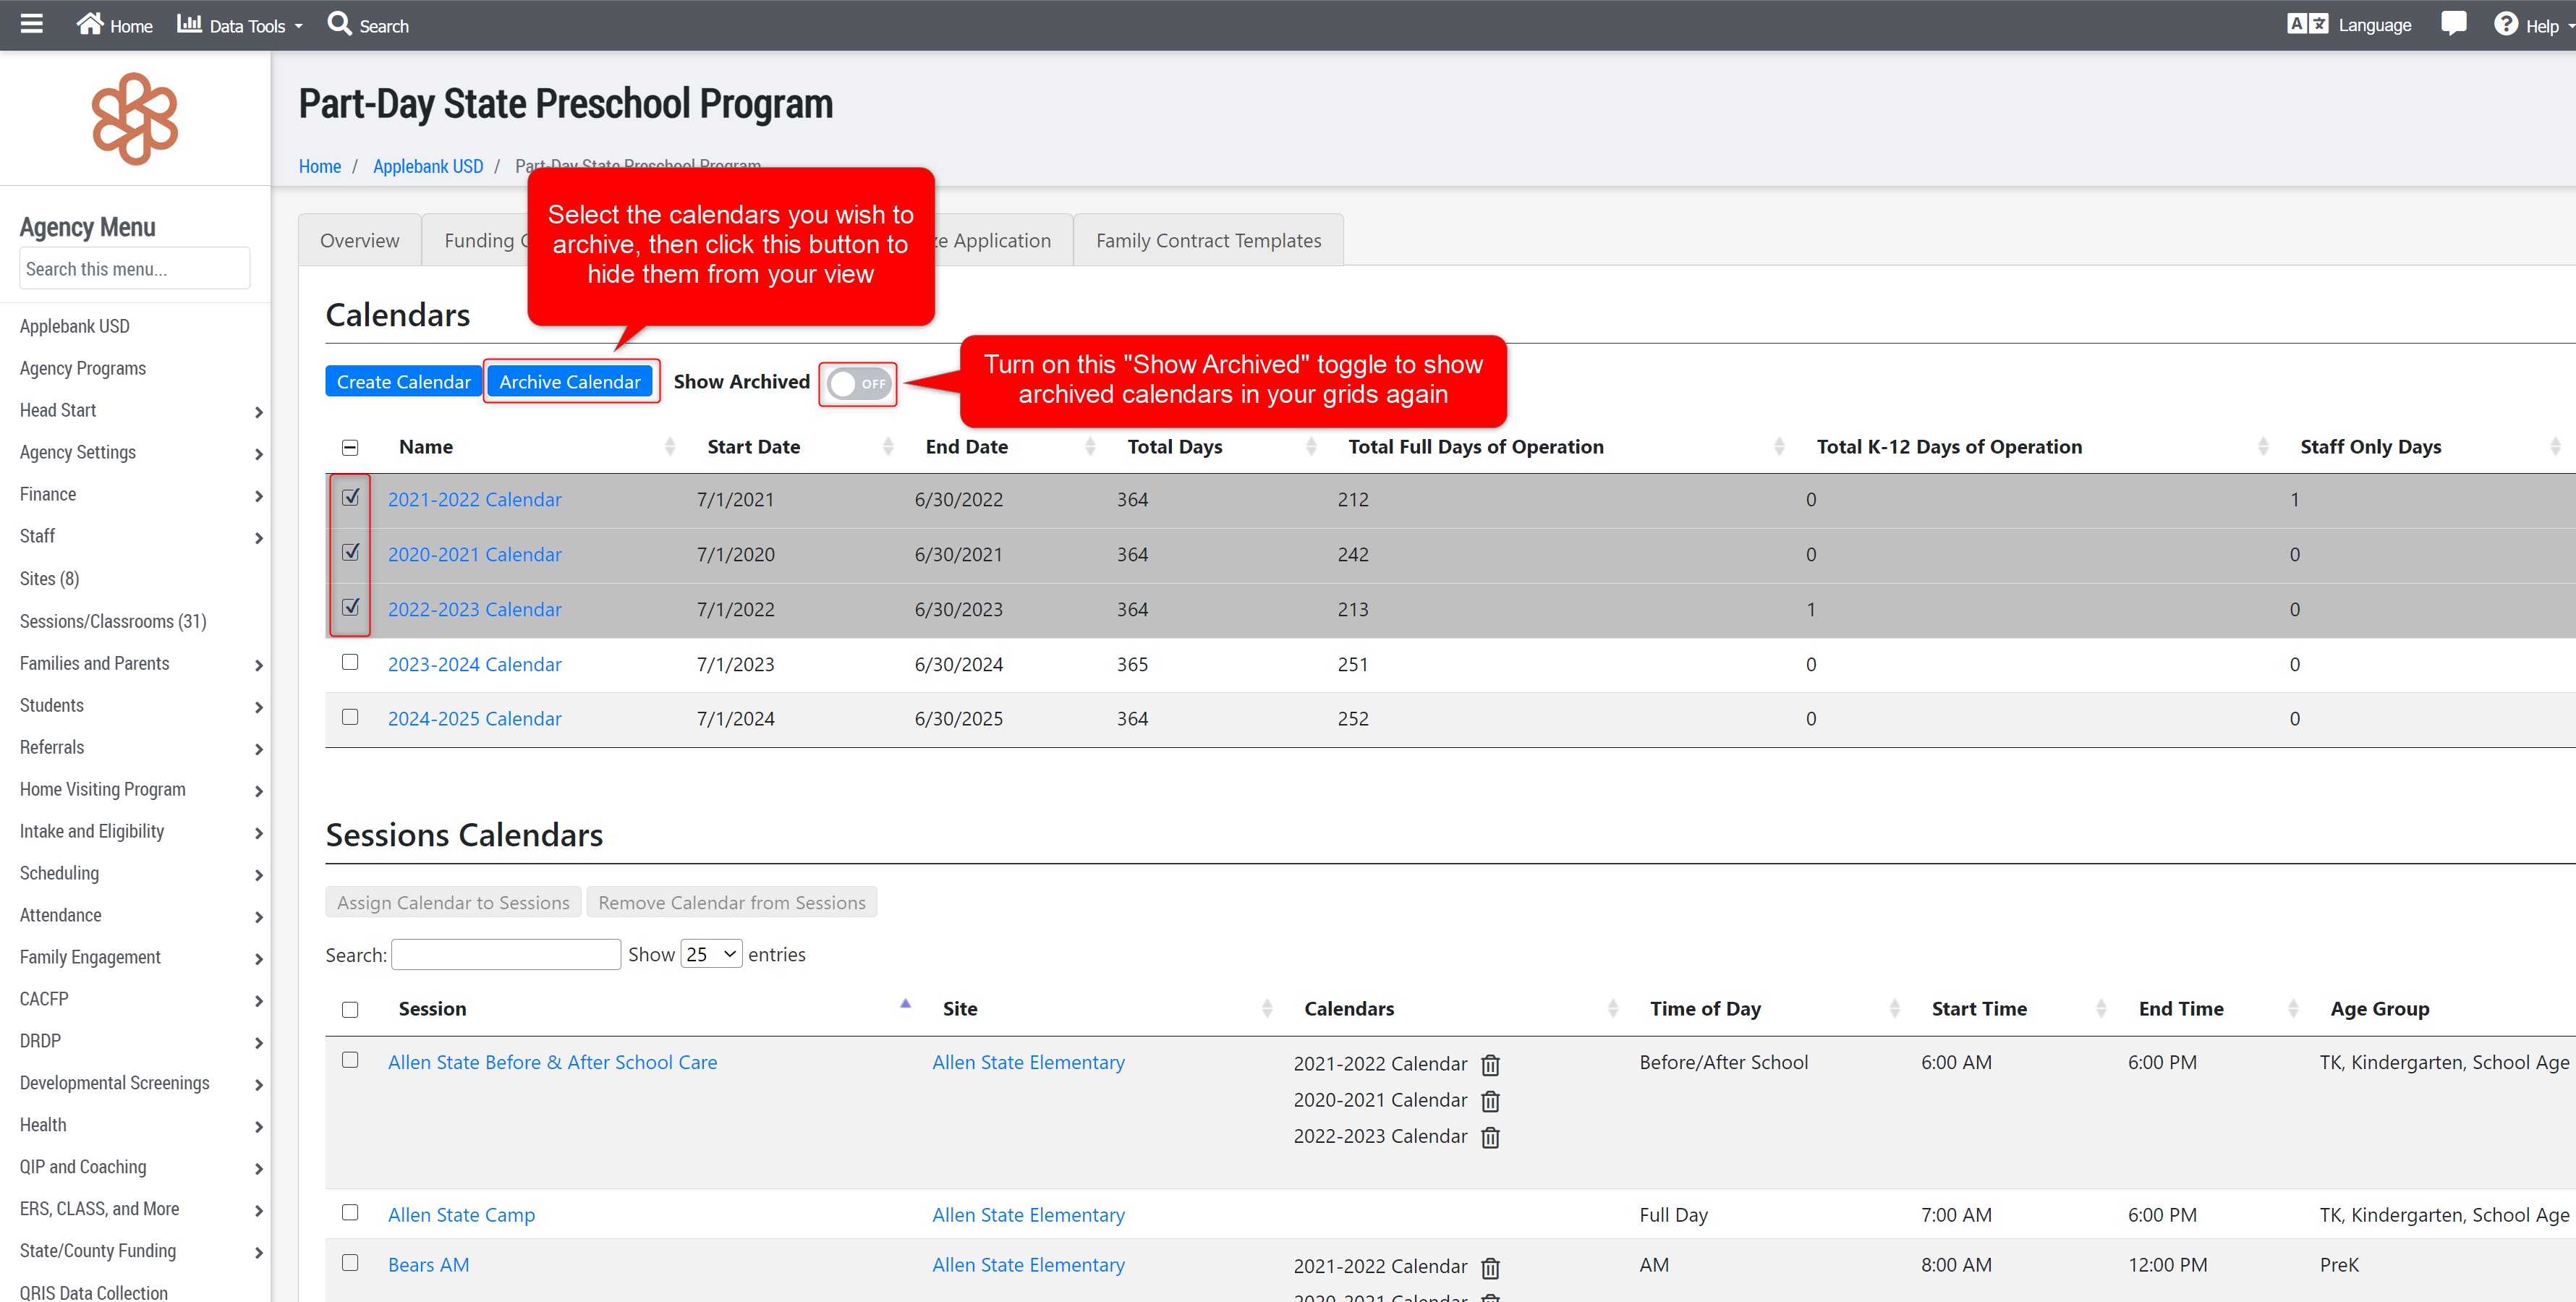Click the Home house icon
The image size is (2576, 1302).
90,24
